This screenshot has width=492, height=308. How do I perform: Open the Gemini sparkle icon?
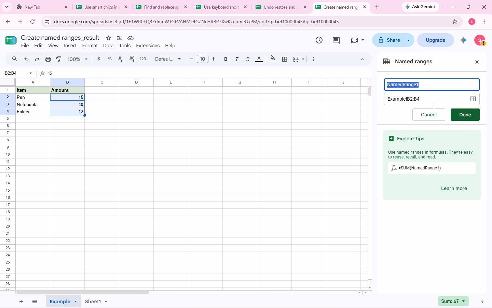pos(463,40)
